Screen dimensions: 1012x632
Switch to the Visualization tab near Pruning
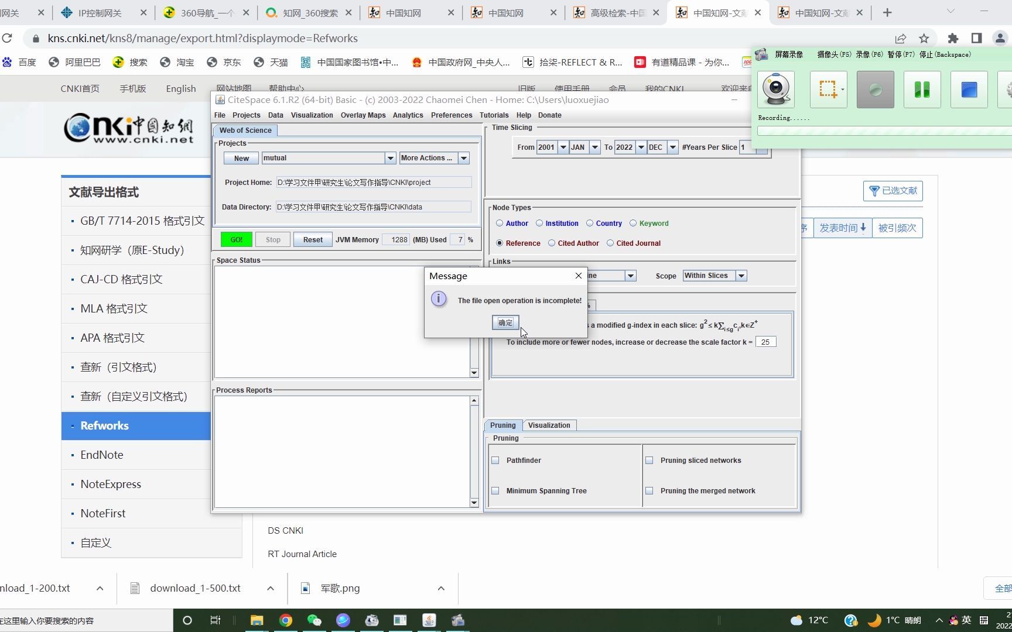(549, 425)
